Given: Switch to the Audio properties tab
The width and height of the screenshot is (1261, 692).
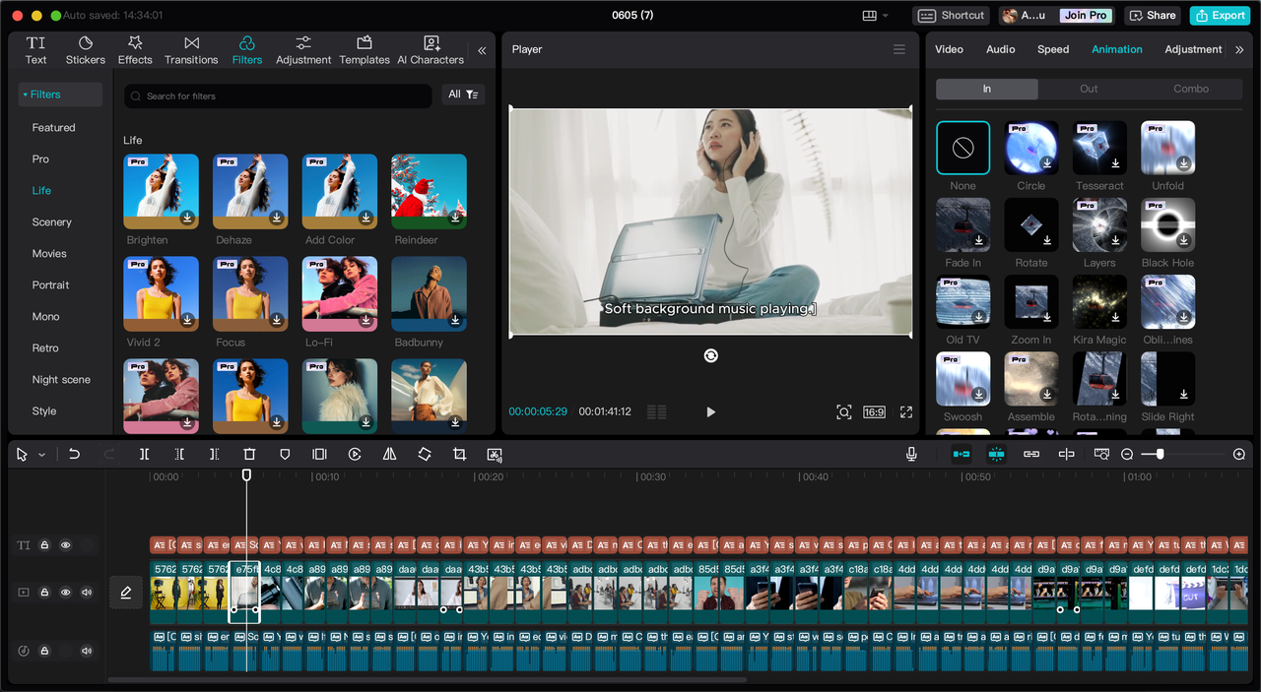Looking at the screenshot, I should point(1000,49).
